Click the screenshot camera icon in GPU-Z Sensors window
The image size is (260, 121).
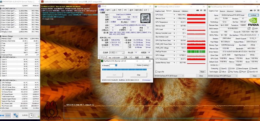click(x=198, y=10)
